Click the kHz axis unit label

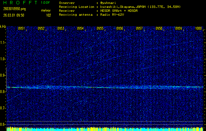tap(3, 27)
